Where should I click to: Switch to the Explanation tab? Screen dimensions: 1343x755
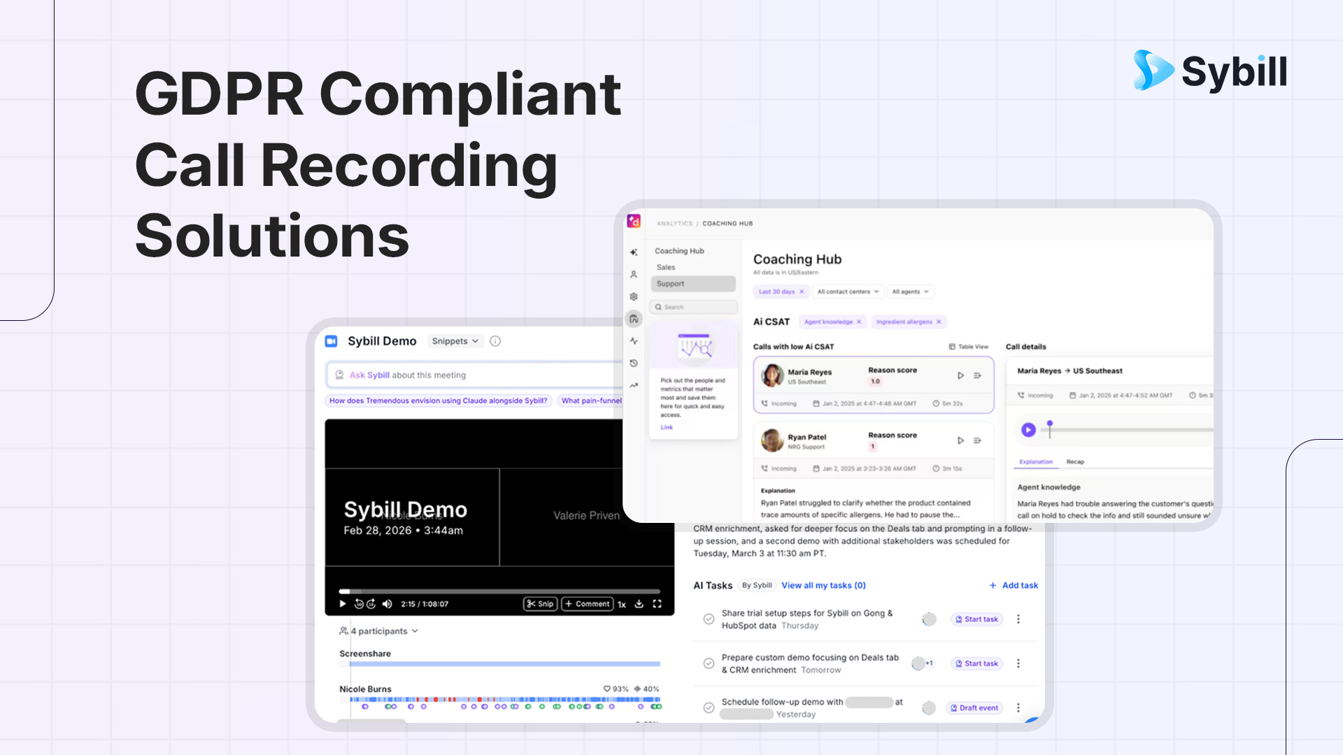[x=1036, y=462]
